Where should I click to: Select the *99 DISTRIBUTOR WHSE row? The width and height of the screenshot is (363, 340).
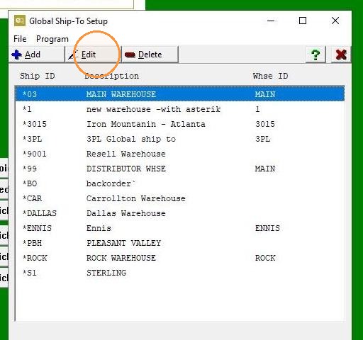tap(180, 169)
